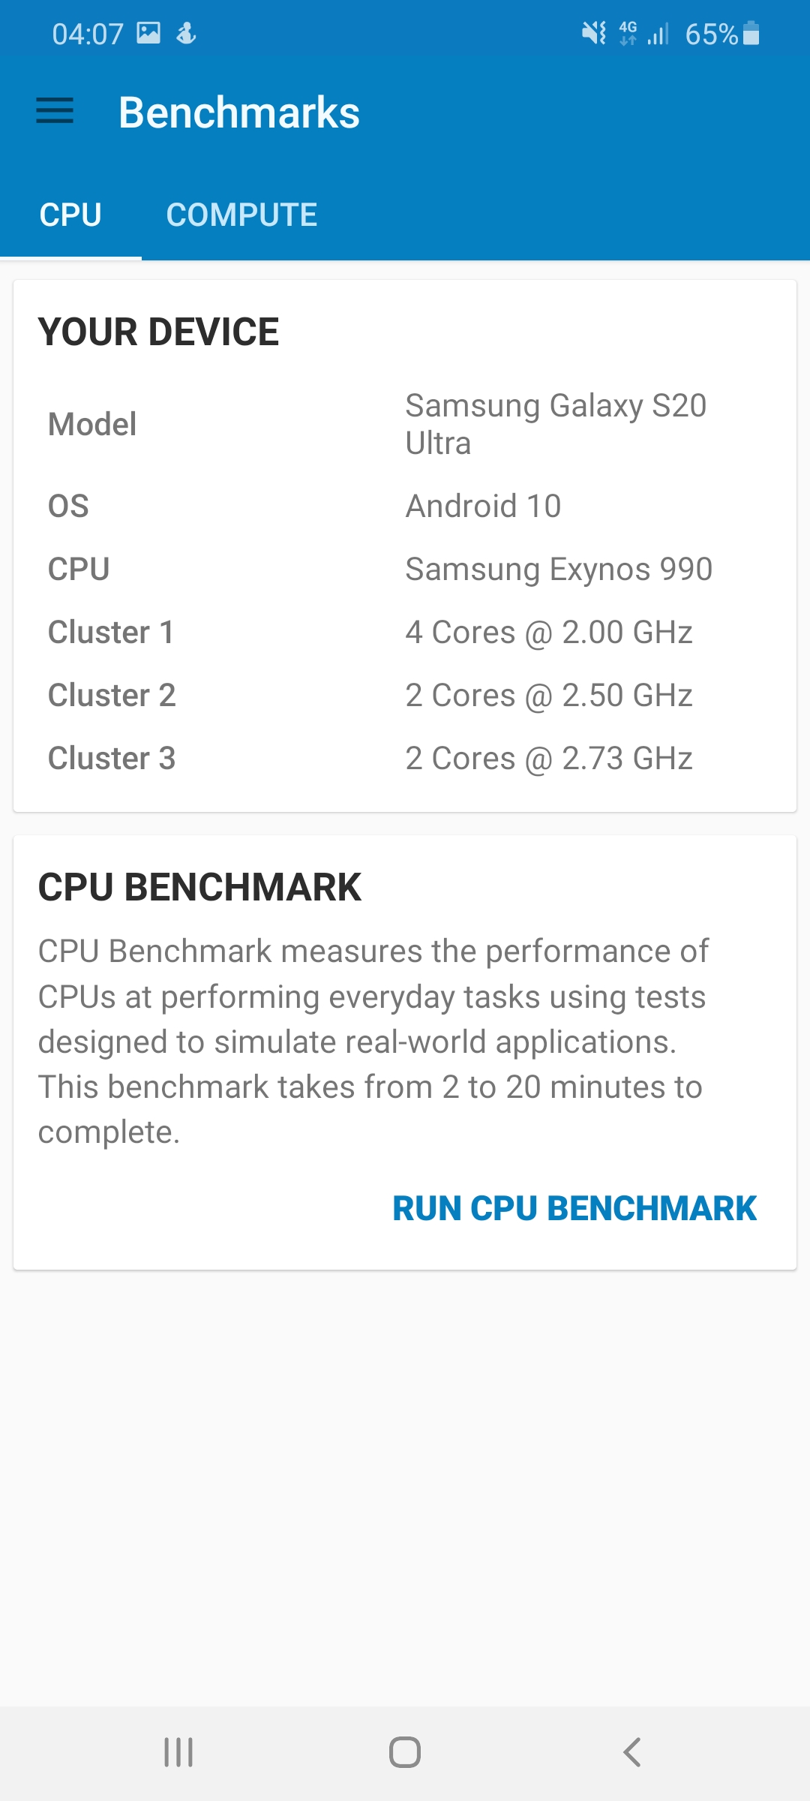
Task: Tap the image notification icon in status bar
Action: point(148,33)
